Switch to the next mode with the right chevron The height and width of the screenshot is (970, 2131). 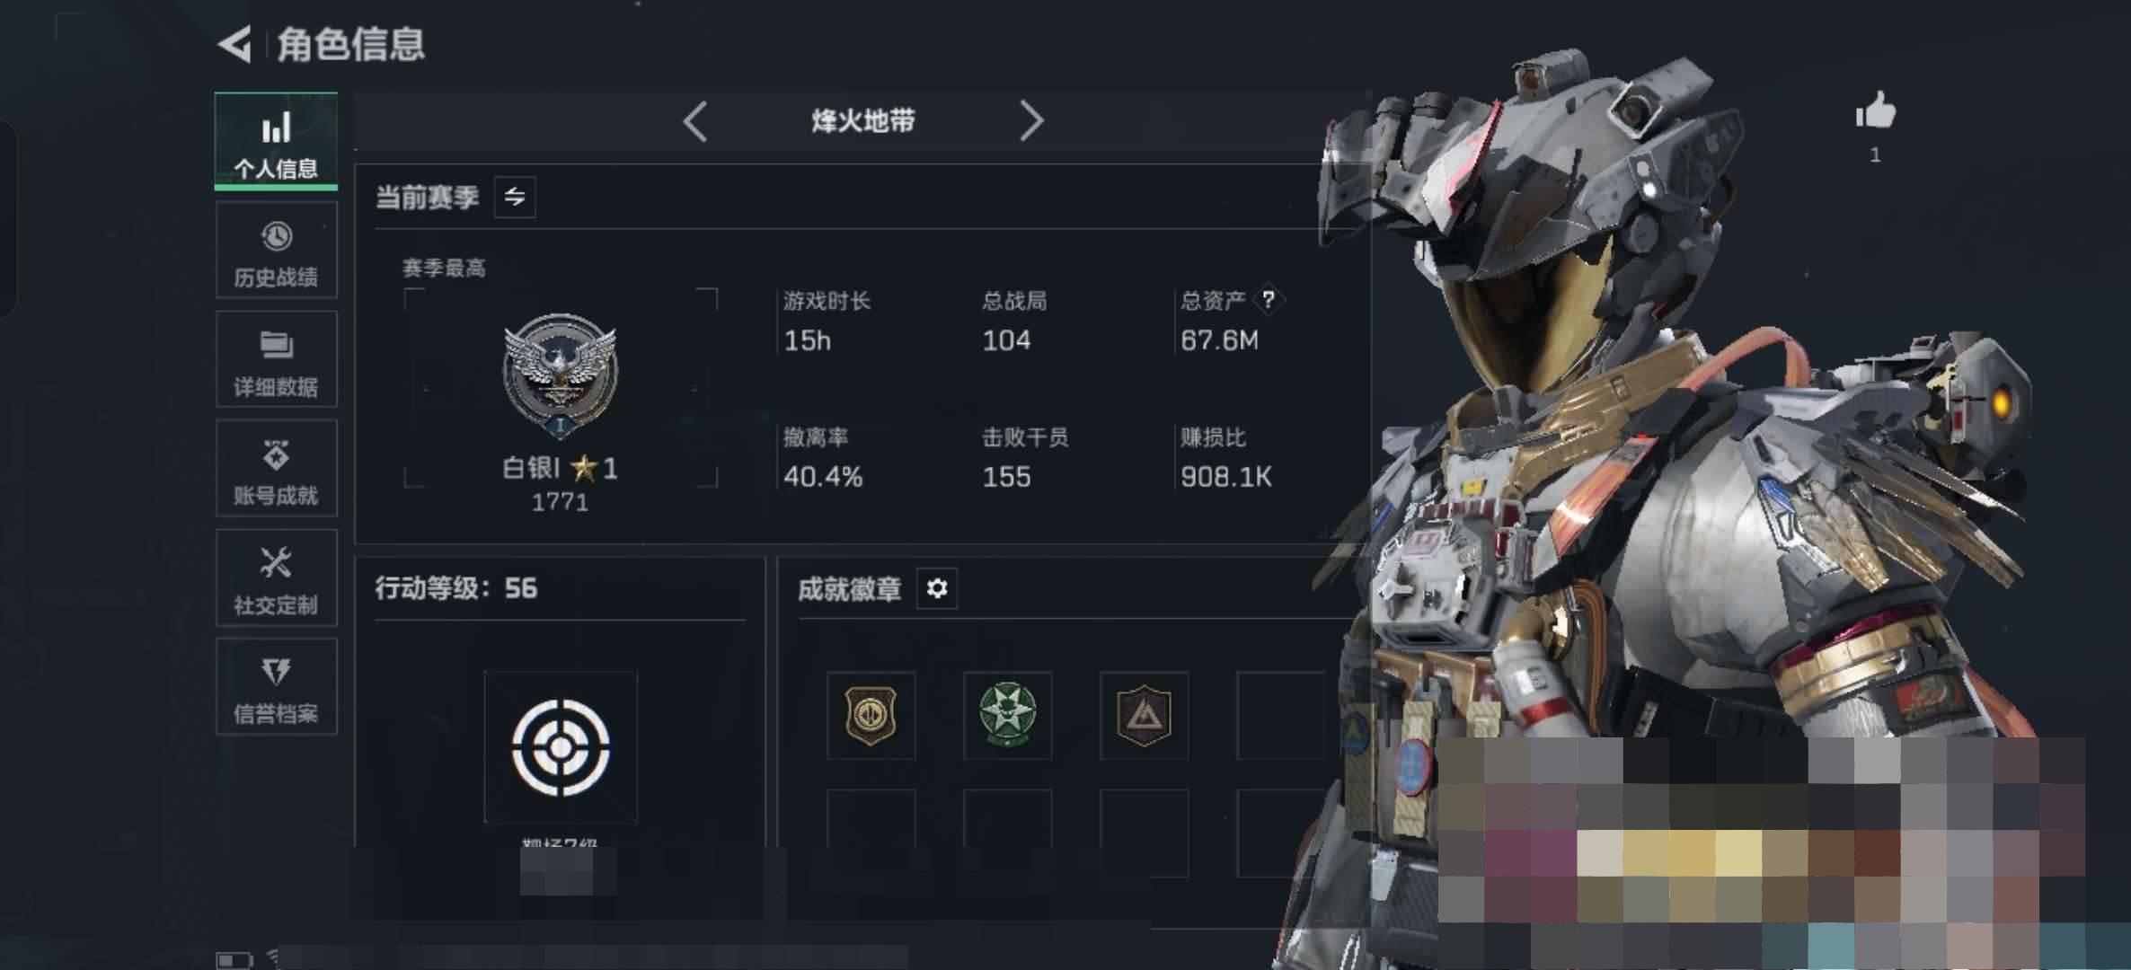pyautogui.click(x=1031, y=120)
